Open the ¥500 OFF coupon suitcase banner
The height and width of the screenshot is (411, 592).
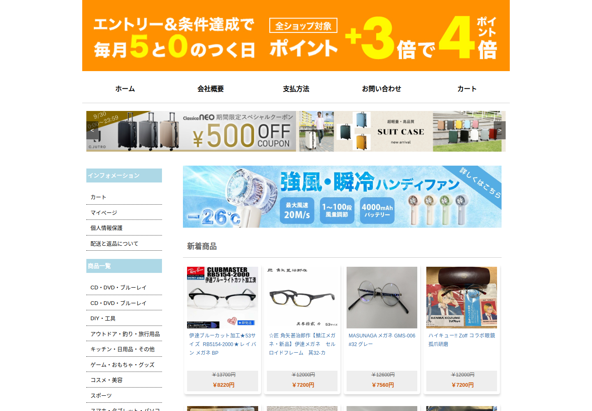191,131
